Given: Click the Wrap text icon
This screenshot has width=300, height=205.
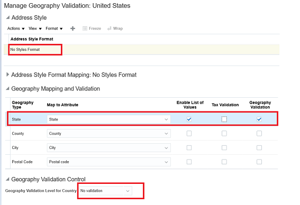Looking at the screenshot, I should (109, 29).
